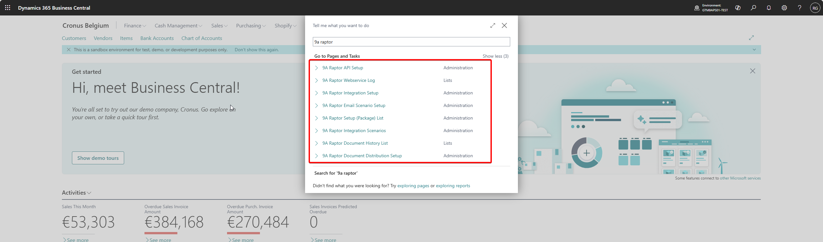
Task: Expand the Finance menu
Action: pos(135,26)
